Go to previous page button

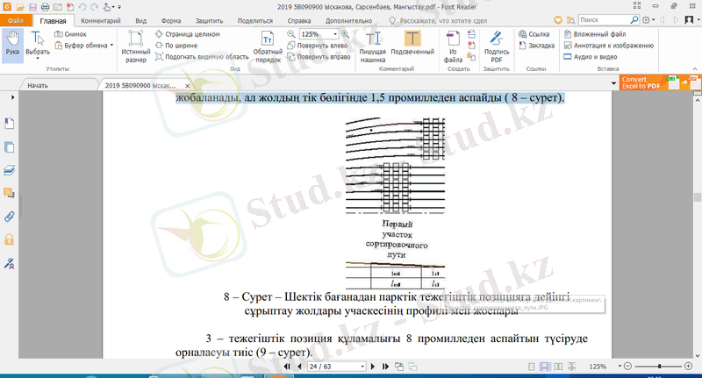[x=299, y=367]
